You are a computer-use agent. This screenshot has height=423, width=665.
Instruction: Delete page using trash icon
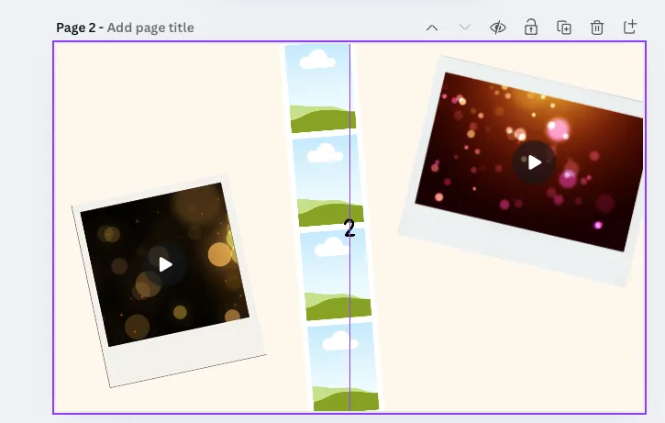(597, 28)
